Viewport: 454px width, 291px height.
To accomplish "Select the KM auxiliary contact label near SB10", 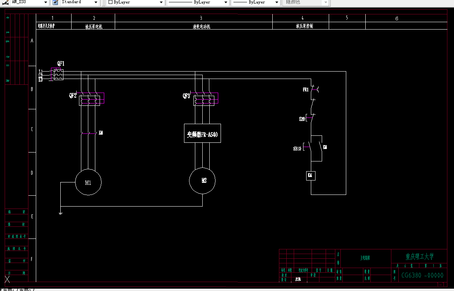I will coord(325,147).
